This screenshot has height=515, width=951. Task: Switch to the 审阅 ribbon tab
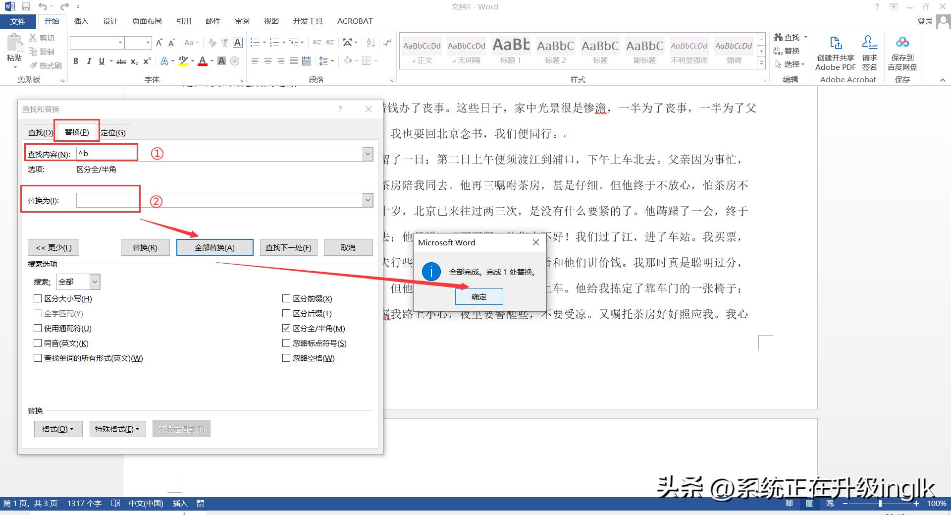242,21
